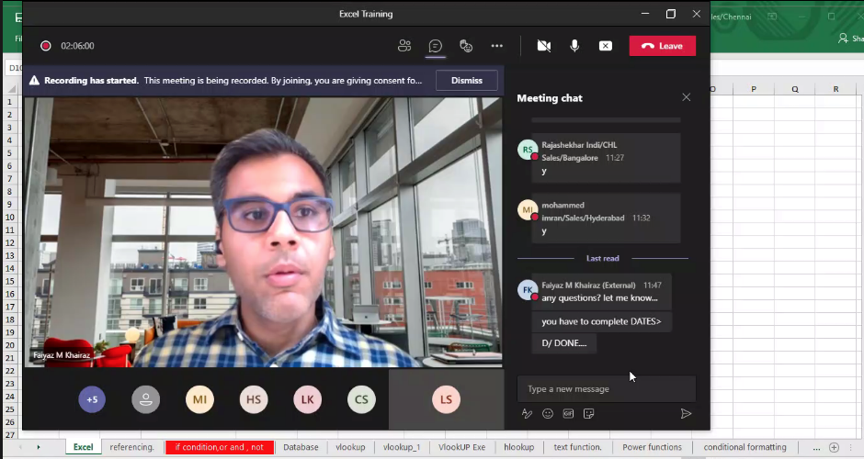Open more actions ellipsis menu
The height and width of the screenshot is (459, 864).
click(x=497, y=46)
